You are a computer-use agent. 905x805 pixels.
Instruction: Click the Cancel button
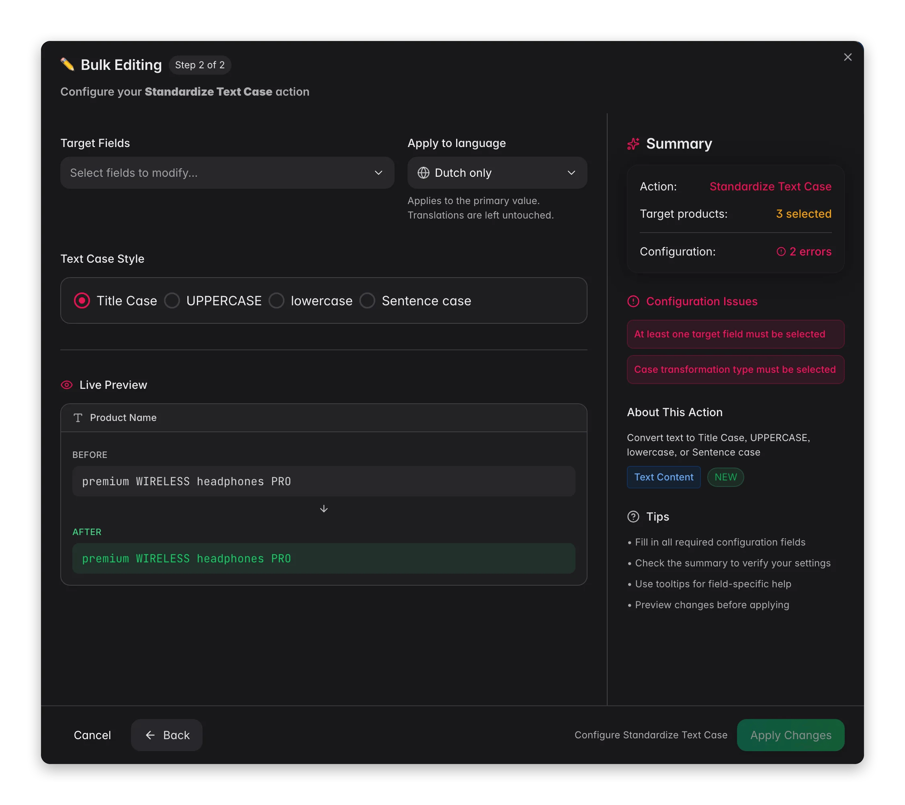click(x=92, y=735)
